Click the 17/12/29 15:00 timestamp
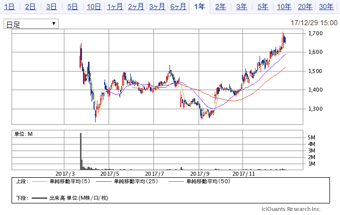The image size is (340, 215). (x=314, y=23)
